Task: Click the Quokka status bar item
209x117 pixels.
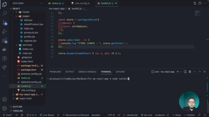Action: pyautogui.click(x=96, y=115)
